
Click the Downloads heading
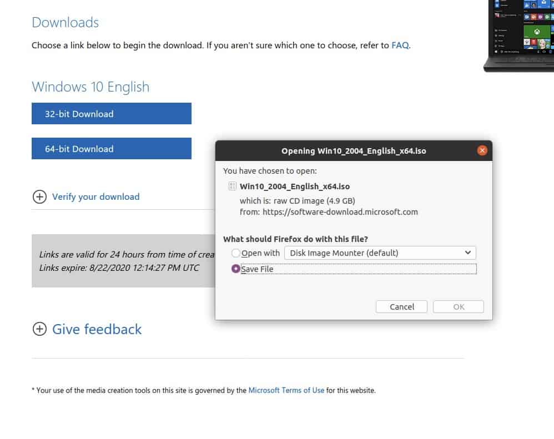click(x=66, y=23)
